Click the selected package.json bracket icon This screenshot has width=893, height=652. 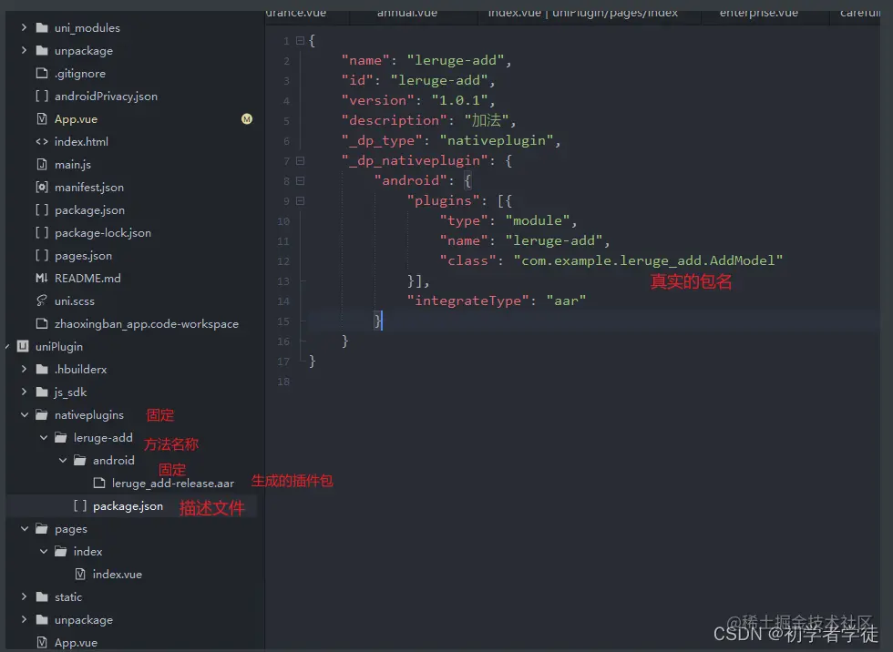[80, 505]
